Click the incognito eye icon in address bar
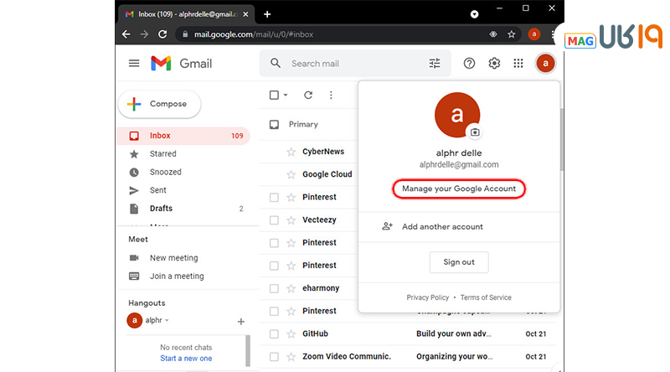 point(493,34)
